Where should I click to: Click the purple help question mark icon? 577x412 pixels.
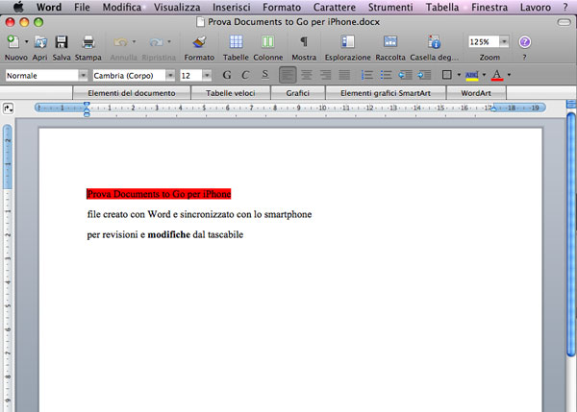tap(525, 42)
